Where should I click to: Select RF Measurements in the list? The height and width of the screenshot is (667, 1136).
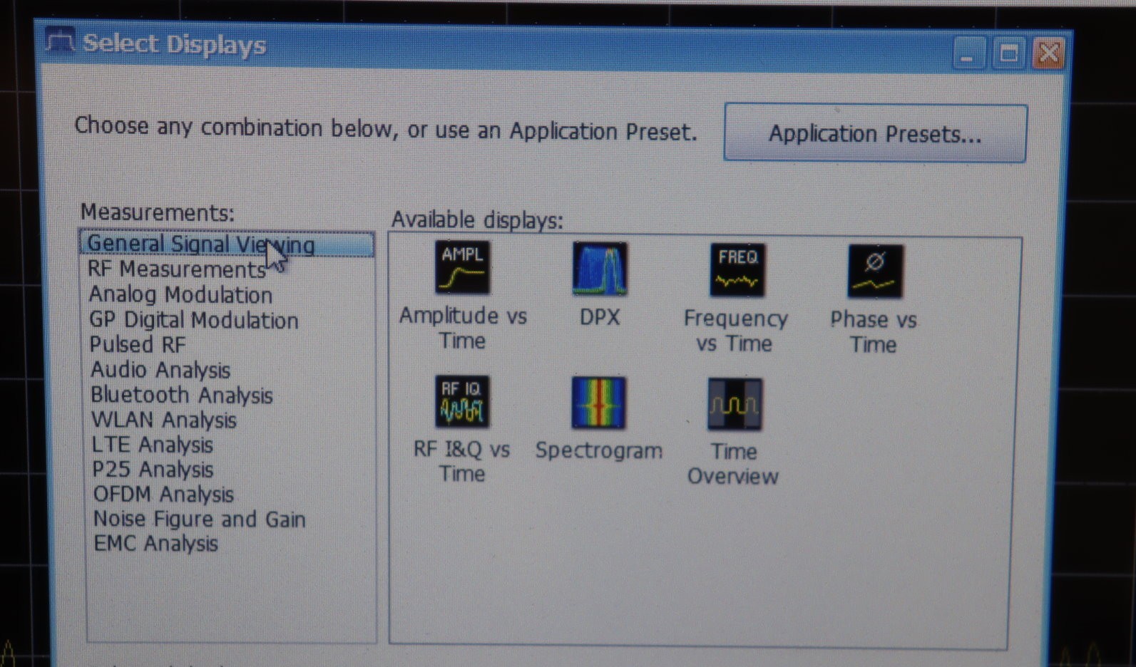(177, 269)
